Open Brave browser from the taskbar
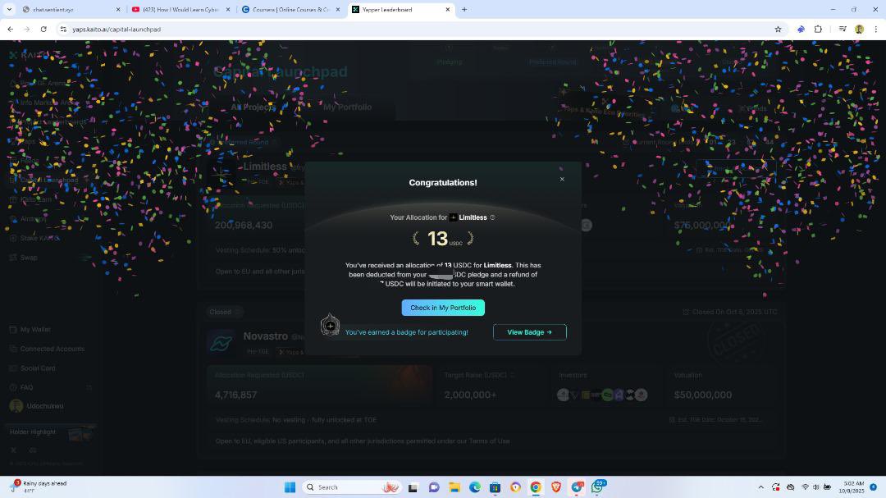 [556, 487]
